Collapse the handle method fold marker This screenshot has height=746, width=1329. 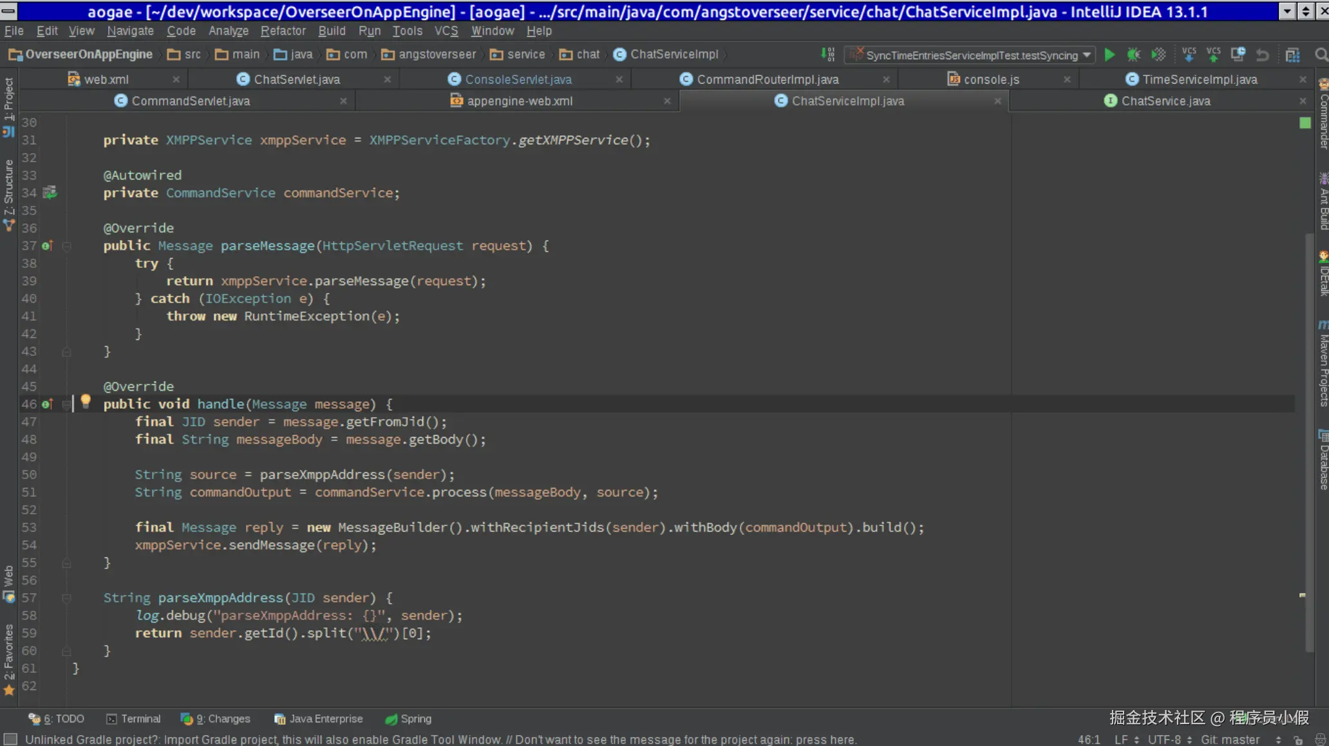(x=66, y=404)
